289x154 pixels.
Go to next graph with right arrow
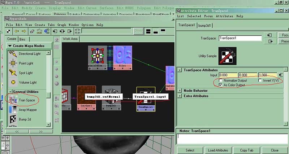24,31
